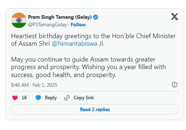This screenshot has width=186, height=130.
Task: Click the 'success, good health' text line
Action: click(64, 75)
